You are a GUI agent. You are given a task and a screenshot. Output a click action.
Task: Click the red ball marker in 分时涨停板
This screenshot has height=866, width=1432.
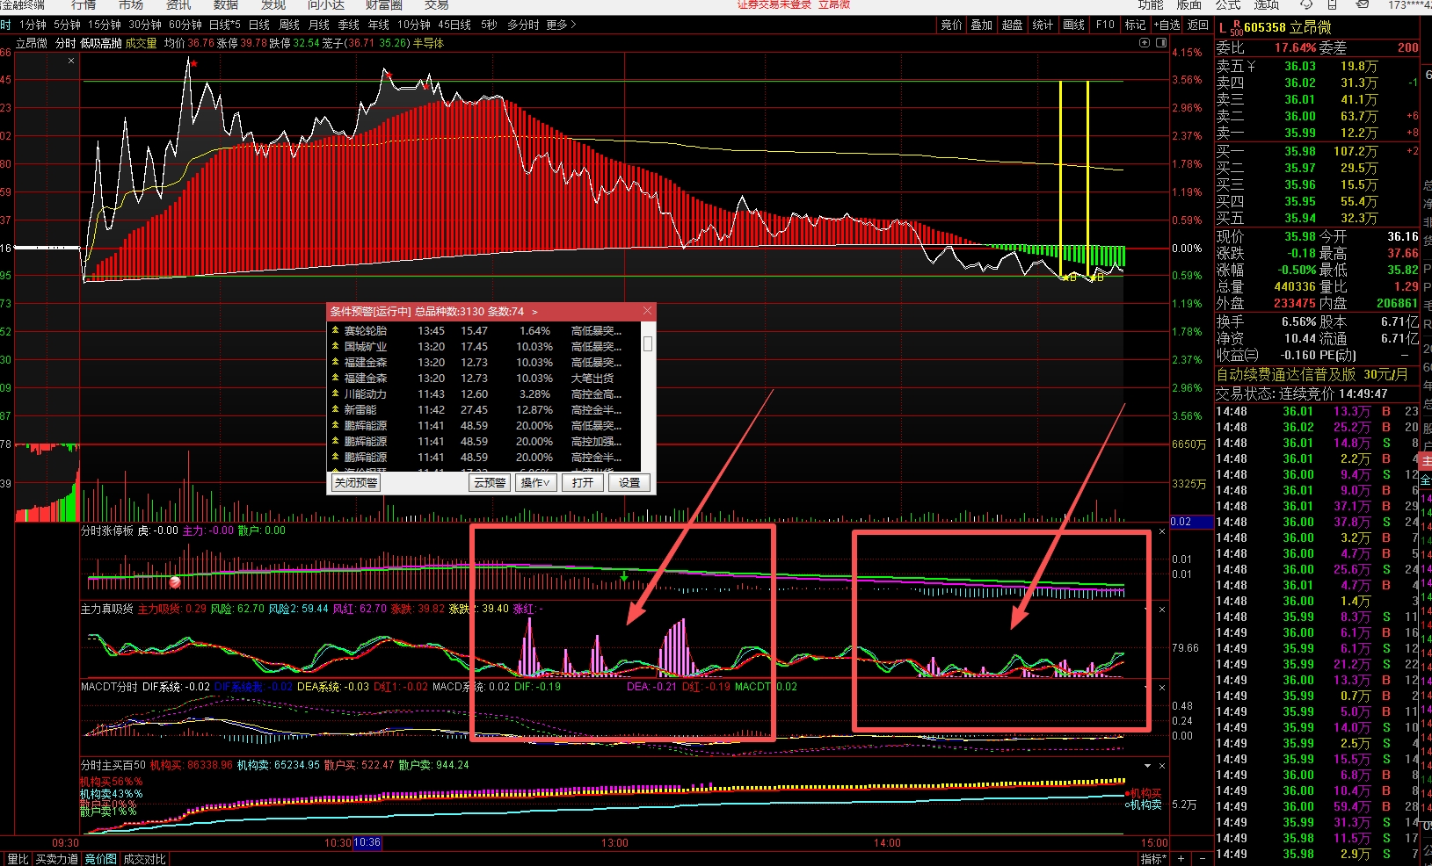pyautogui.click(x=175, y=582)
